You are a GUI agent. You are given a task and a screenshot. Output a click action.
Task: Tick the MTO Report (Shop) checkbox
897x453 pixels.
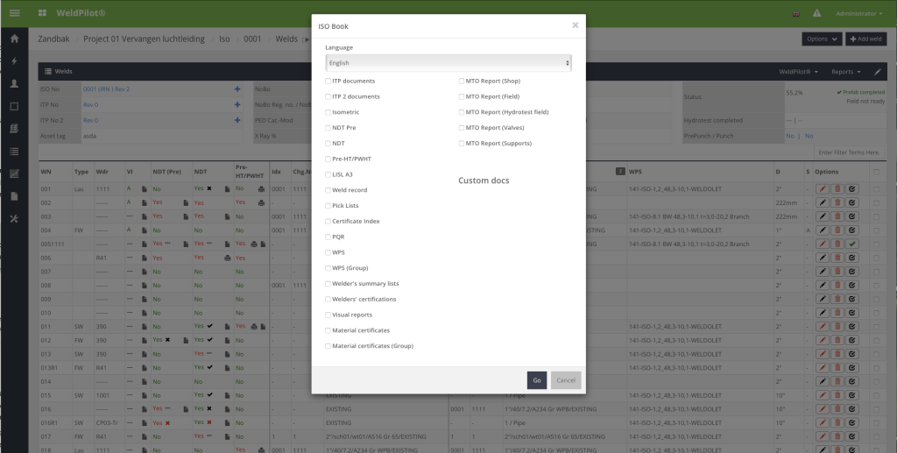pyautogui.click(x=462, y=81)
